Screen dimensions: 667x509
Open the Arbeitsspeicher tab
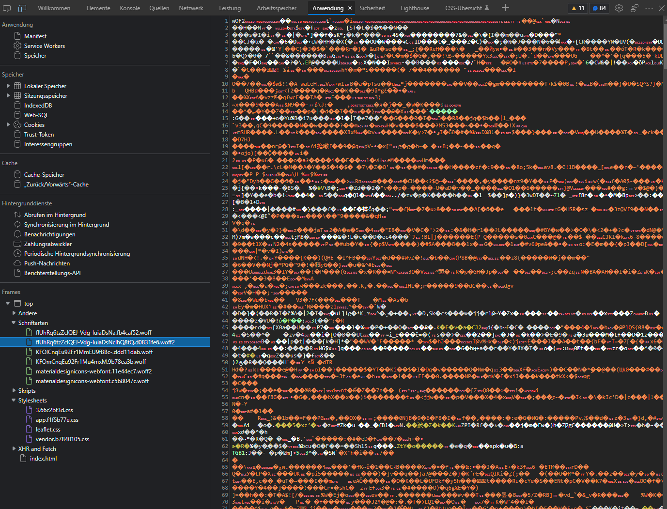pos(277,8)
